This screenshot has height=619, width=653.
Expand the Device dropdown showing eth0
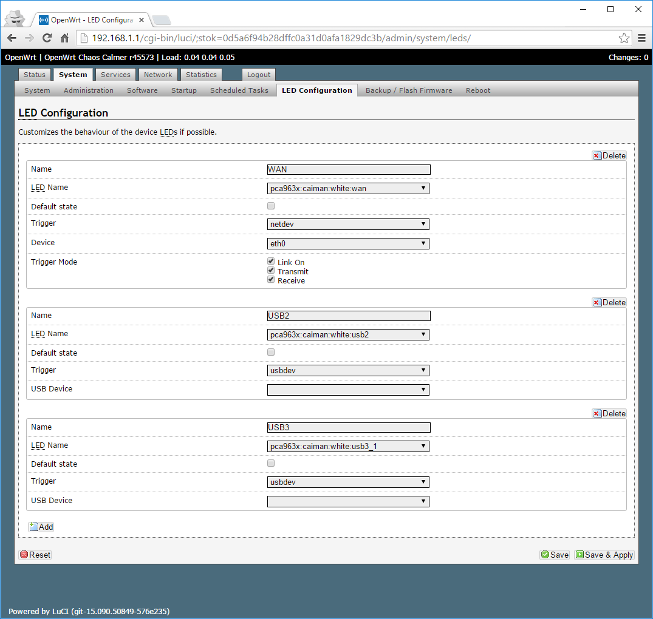348,244
